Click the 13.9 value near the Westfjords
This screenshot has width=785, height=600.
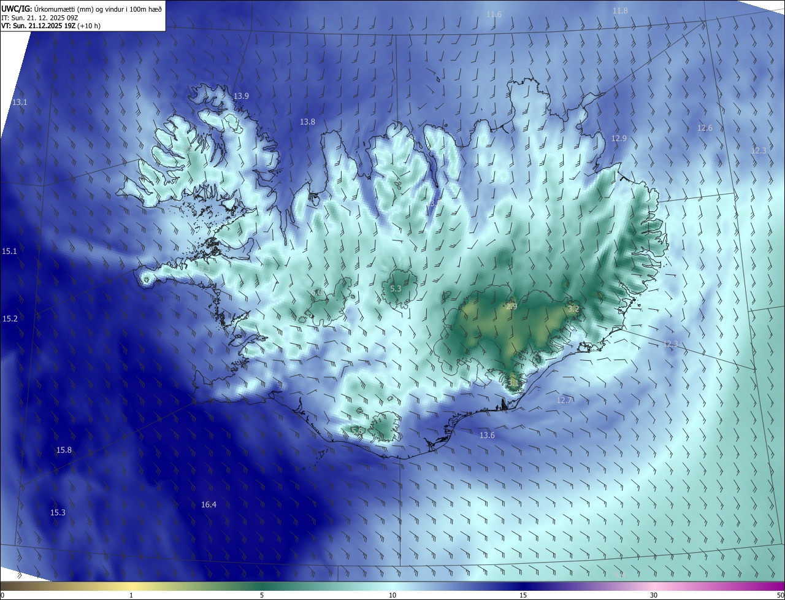pyautogui.click(x=242, y=96)
